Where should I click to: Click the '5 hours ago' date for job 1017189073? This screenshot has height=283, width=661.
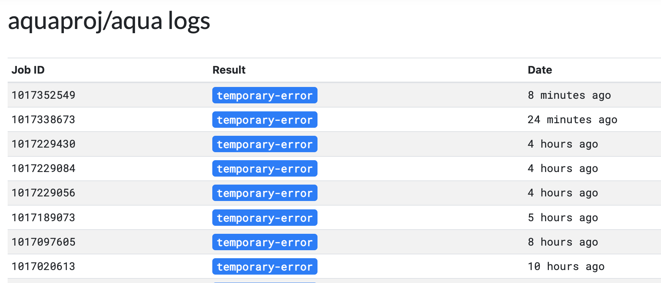(563, 217)
